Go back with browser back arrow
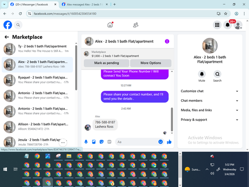 5,13
